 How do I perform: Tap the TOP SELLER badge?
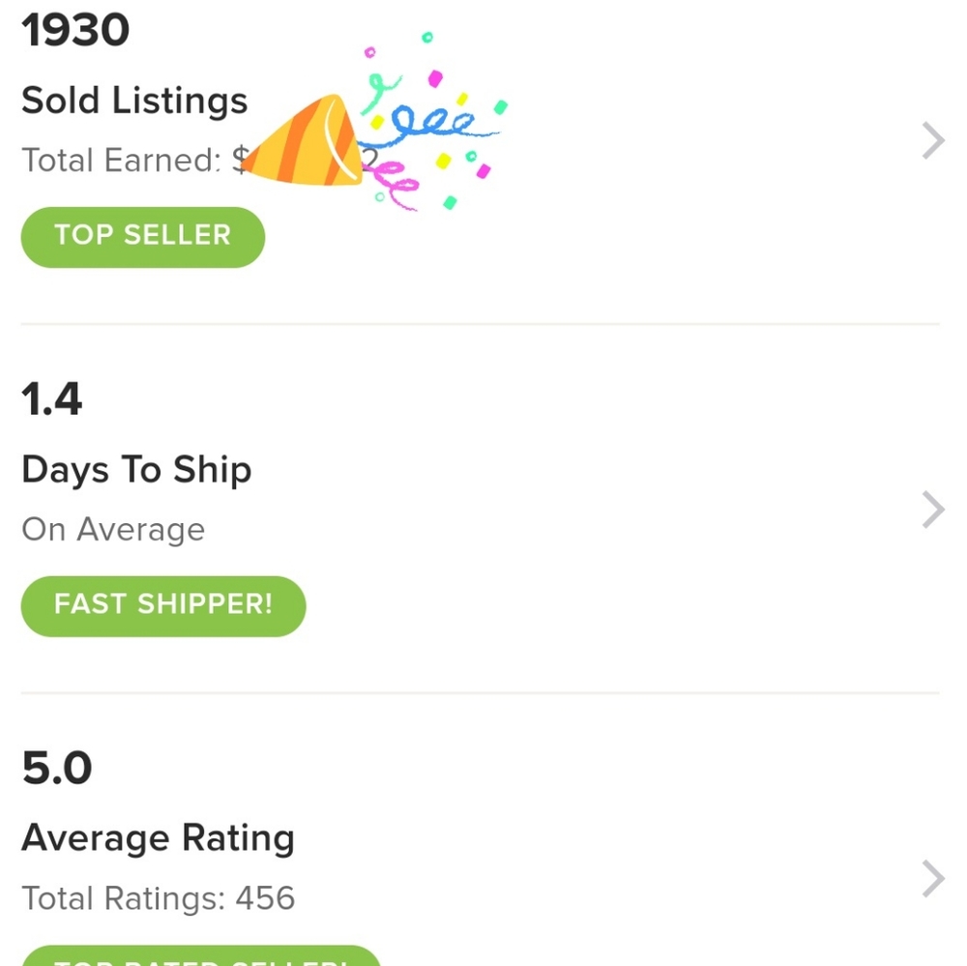[x=143, y=236]
